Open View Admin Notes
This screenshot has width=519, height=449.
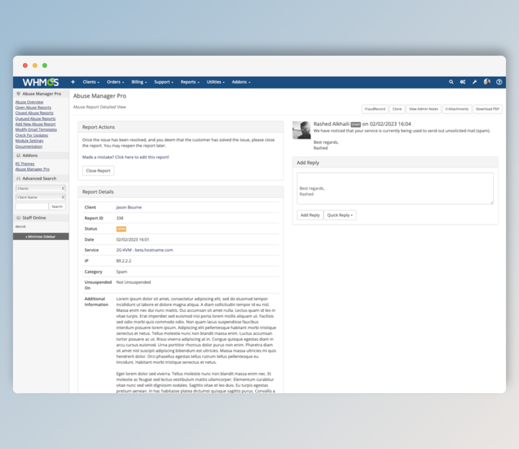tap(423, 109)
